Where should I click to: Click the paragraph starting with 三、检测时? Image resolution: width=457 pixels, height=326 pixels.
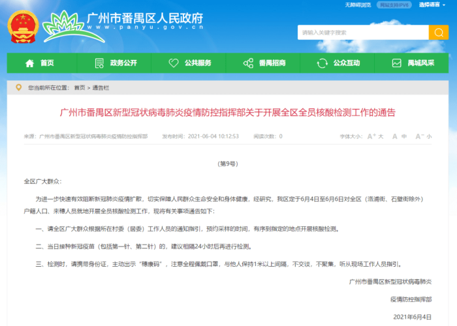219,264
